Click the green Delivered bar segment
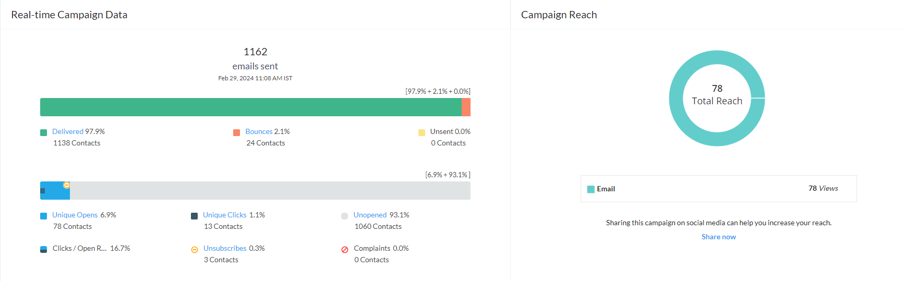Screen dimensions: 903x281 coord(250,107)
